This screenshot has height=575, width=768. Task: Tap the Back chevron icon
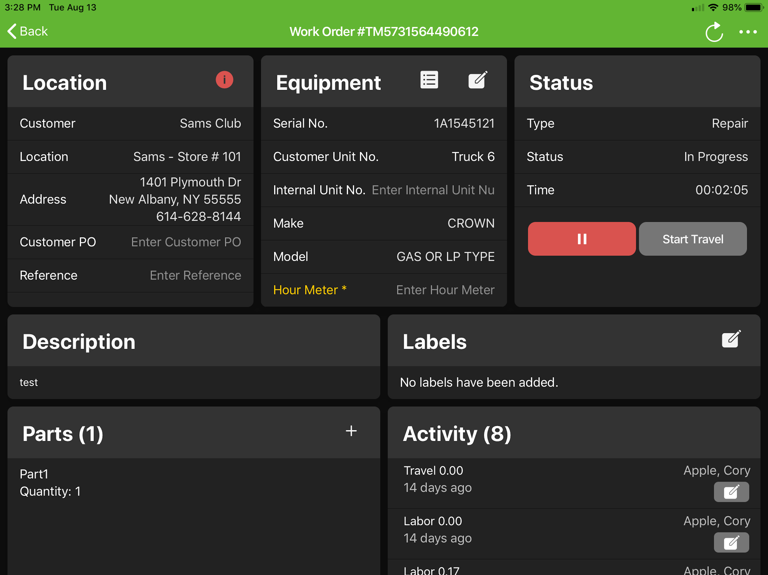pyautogui.click(x=12, y=31)
